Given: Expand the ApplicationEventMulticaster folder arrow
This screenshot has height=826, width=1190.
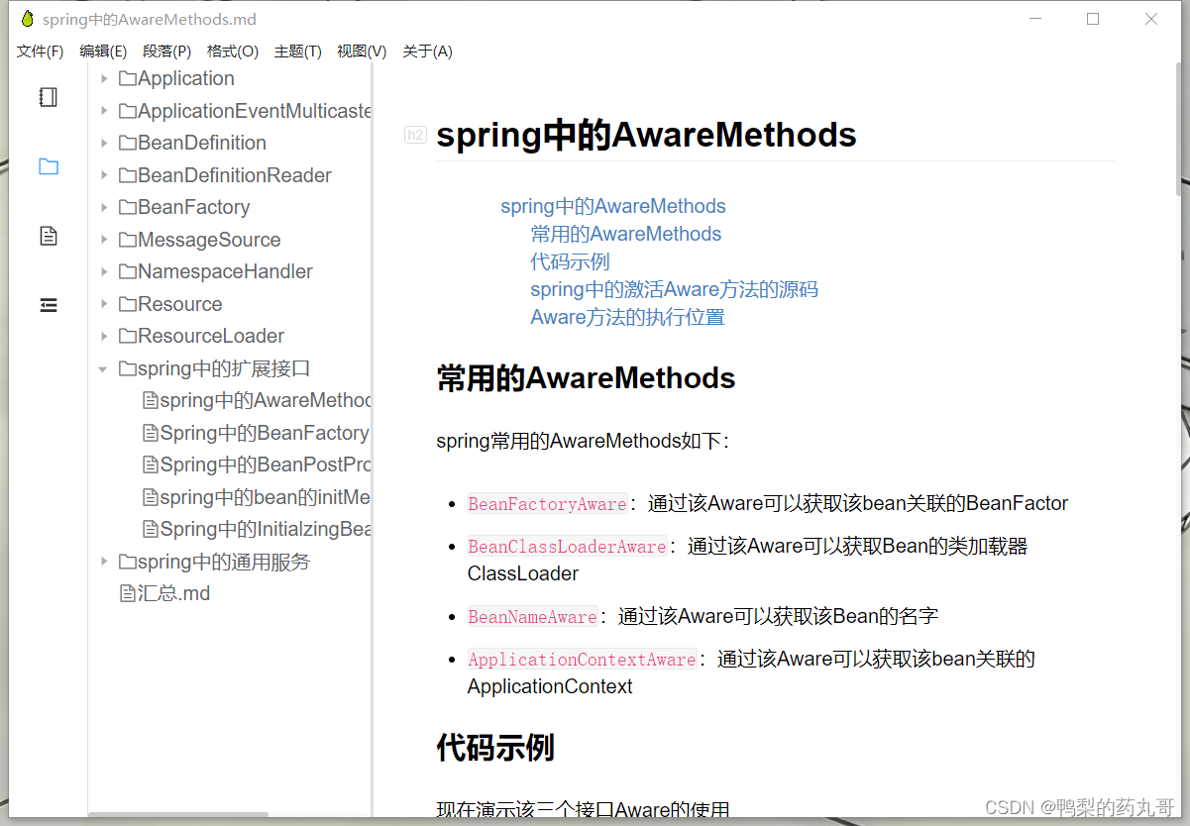Looking at the screenshot, I should [x=103, y=111].
